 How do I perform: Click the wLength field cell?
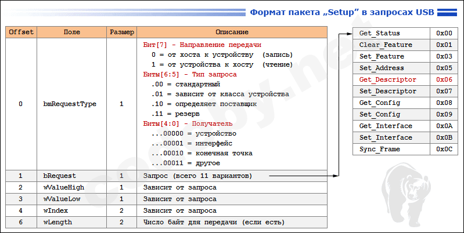58,222
